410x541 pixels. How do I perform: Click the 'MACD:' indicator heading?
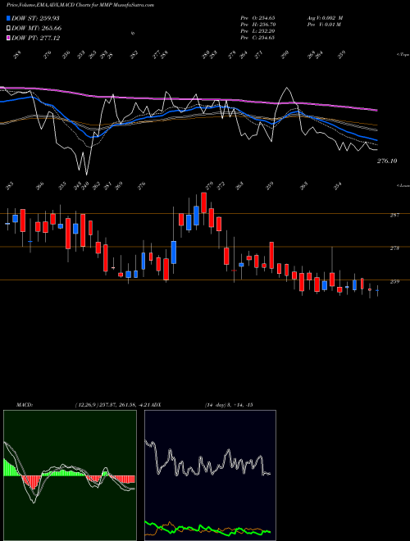coord(24,405)
